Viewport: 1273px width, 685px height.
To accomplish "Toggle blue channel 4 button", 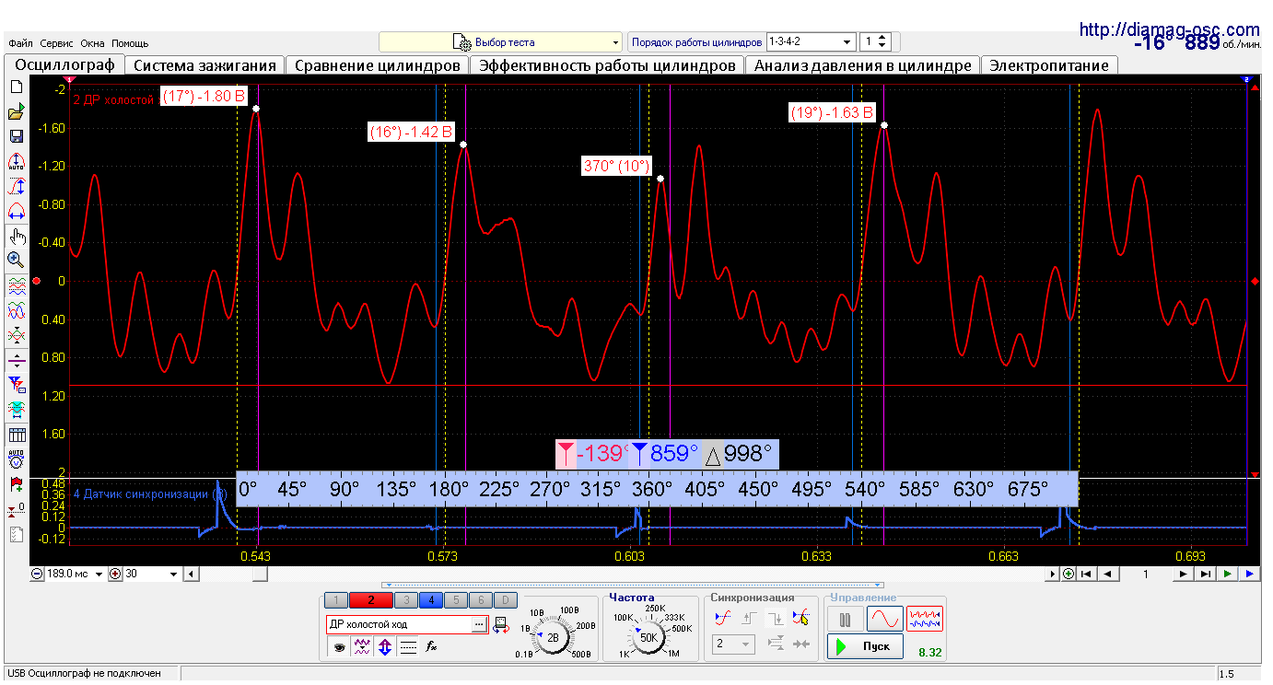I will [x=431, y=600].
